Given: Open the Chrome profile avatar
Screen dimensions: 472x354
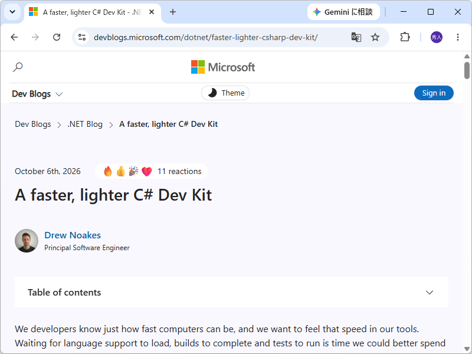Looking at the screenshot, I should (x=436, y=37).
